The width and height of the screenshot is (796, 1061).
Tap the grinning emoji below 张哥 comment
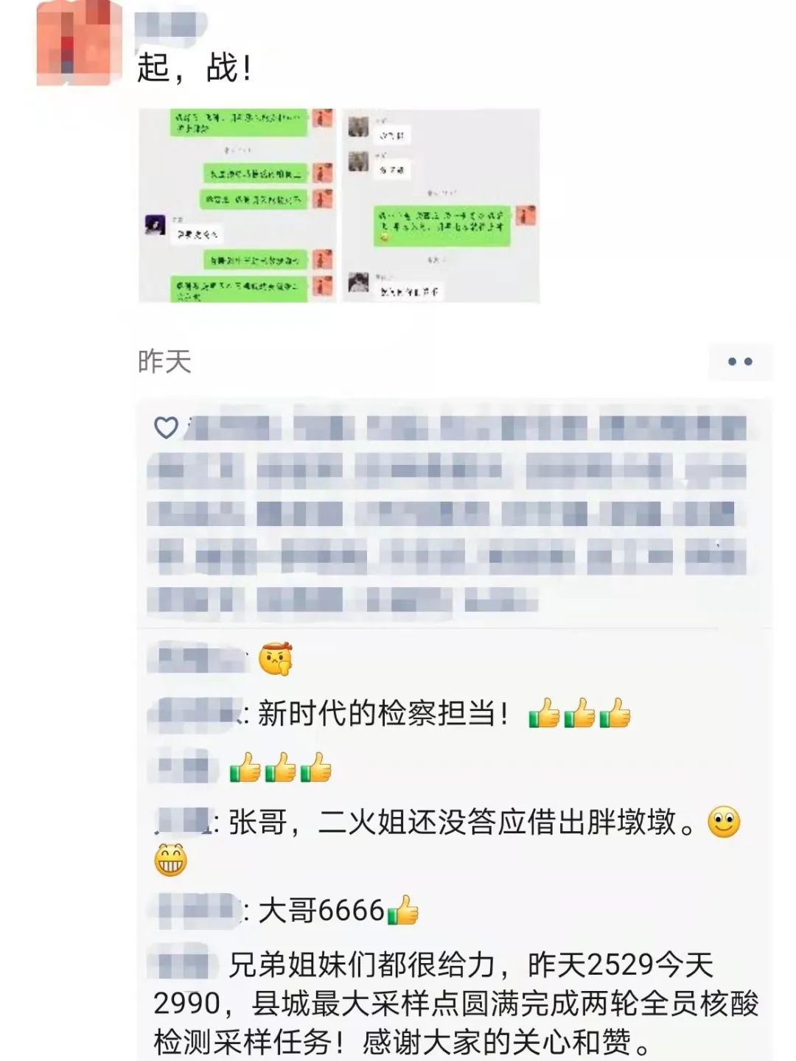point(170,860)
